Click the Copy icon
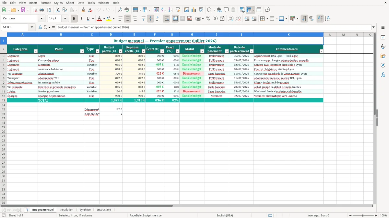Image resolution: width=389 pixels, height=218 pixels. (65, 10)
